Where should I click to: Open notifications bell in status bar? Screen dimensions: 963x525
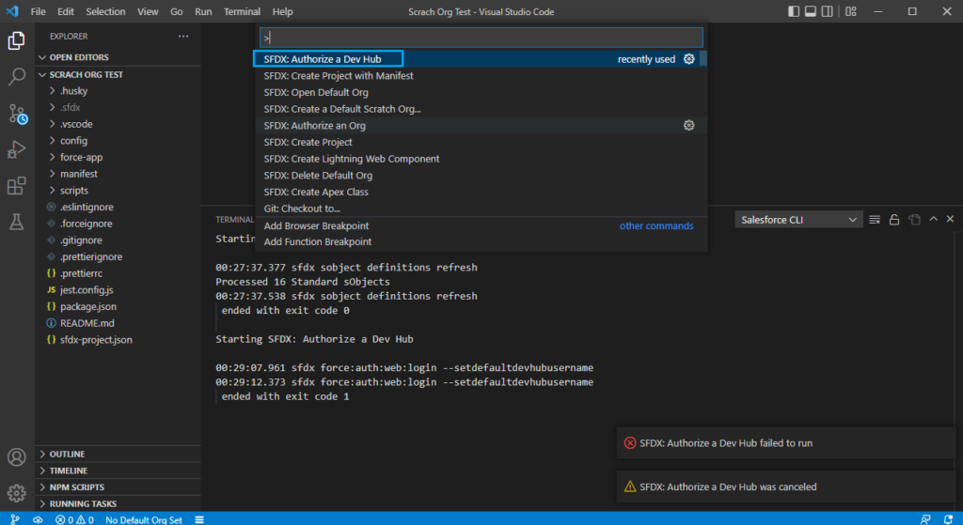948,519
